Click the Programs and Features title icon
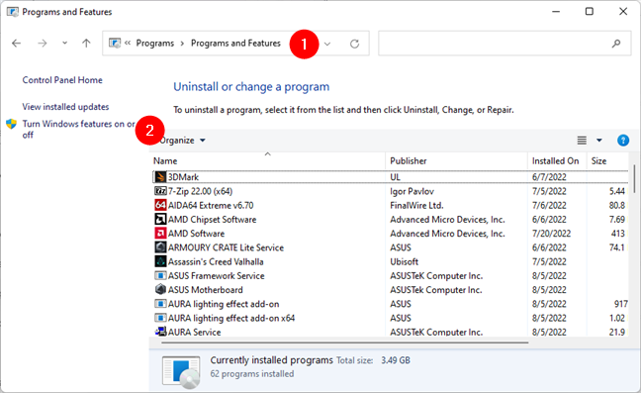Screen dimensions: 641x393 12,12
